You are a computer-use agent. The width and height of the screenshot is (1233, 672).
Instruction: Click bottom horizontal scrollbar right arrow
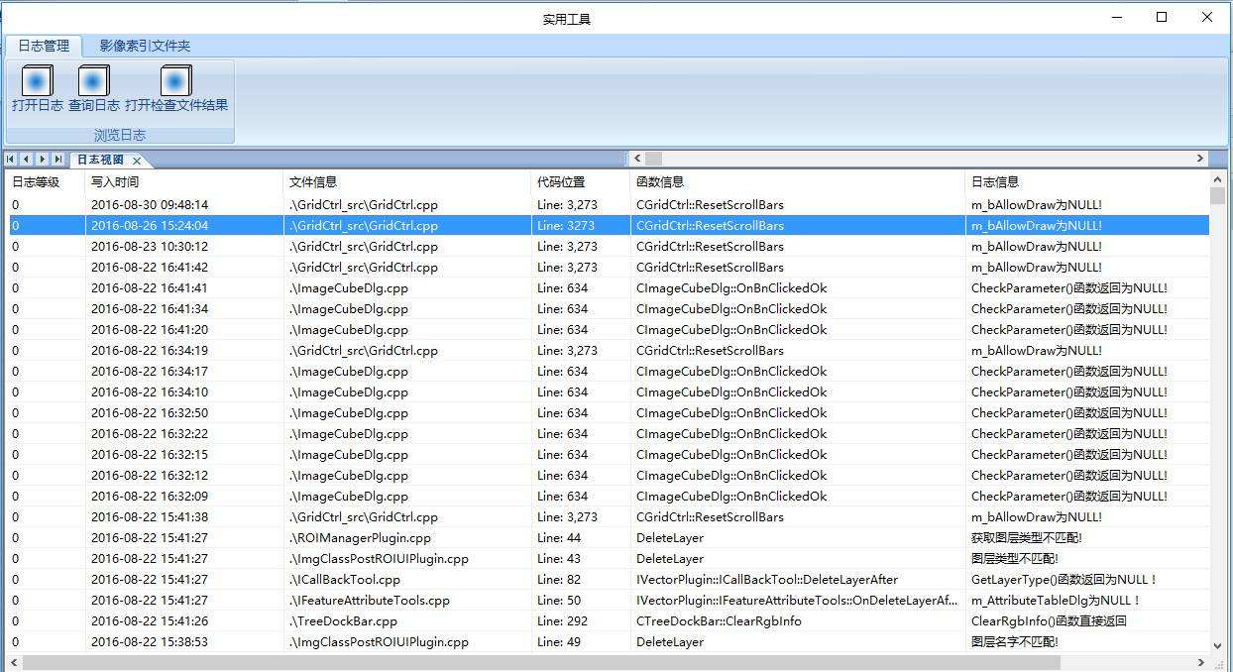coord(1202,663)
